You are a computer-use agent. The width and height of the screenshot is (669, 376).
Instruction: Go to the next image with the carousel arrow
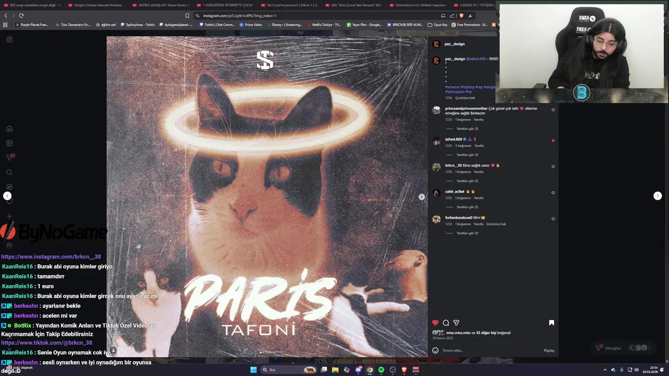(x=421, y=197)
